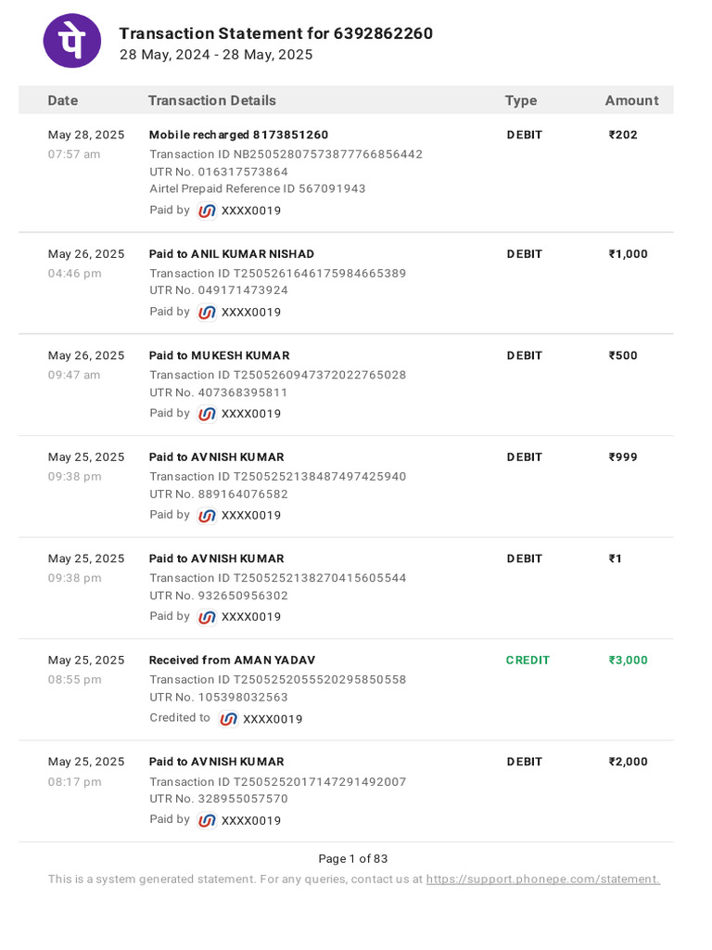
Task: Click the ₹3,000 credit amount
Action: 628,661
